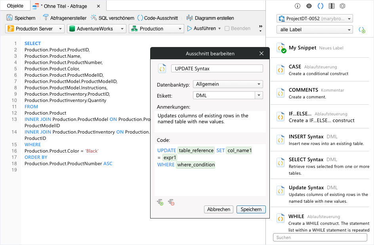
Task: Open the alle Label filter dropdown
Action: coord(315,30)
